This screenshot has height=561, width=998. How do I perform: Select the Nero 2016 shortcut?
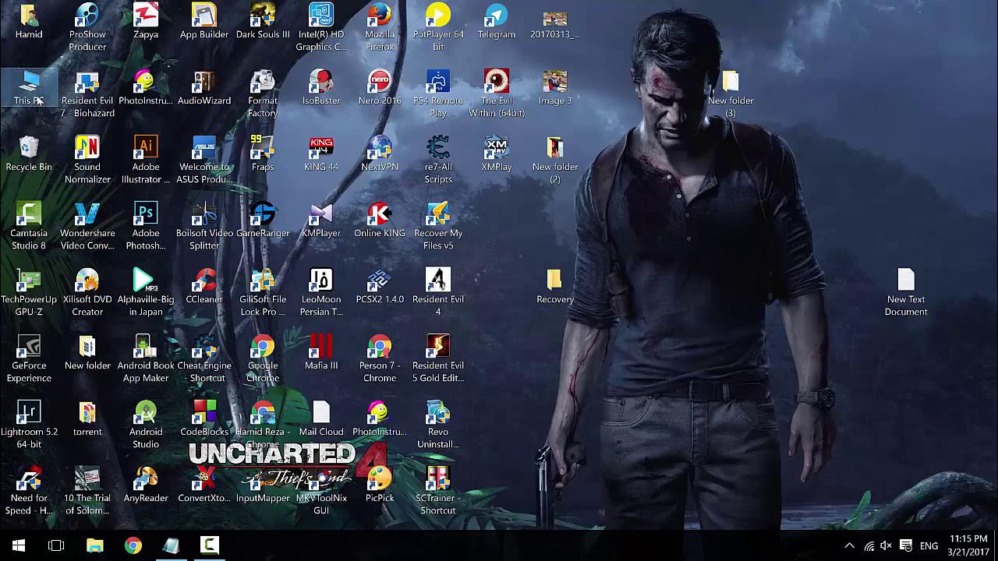click(380, 87)
